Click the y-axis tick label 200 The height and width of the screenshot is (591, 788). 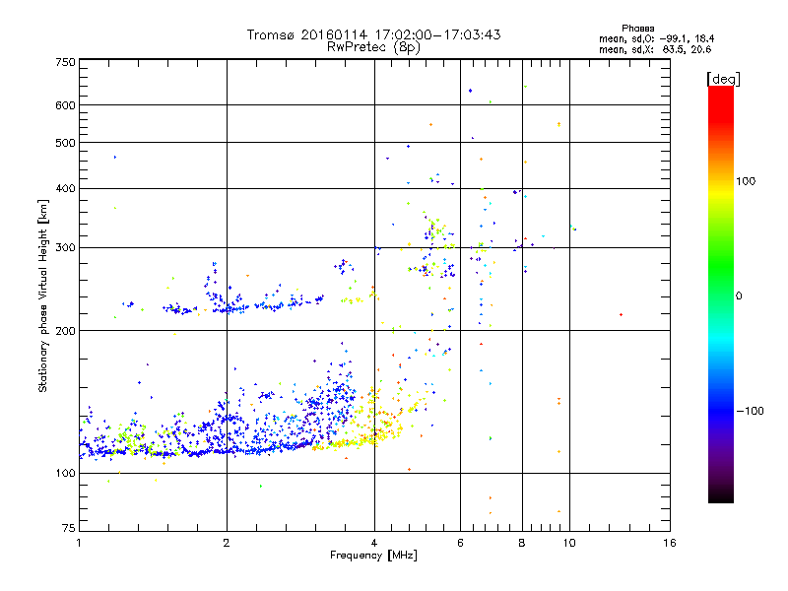[x=65, y=331]
